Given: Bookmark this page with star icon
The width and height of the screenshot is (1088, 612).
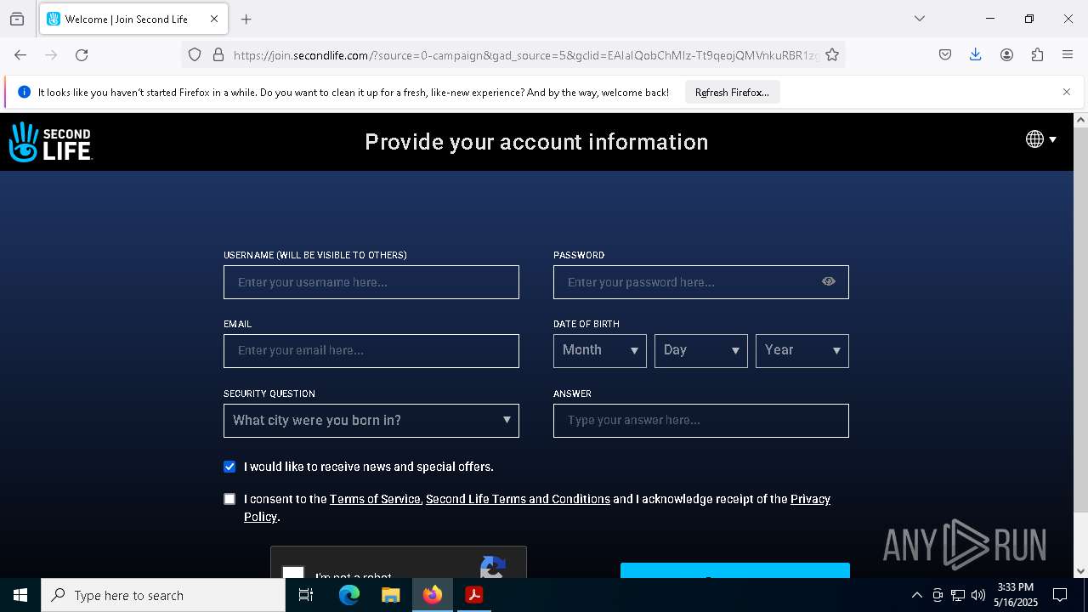Looking at the screenshot, I should click(832, 55).
